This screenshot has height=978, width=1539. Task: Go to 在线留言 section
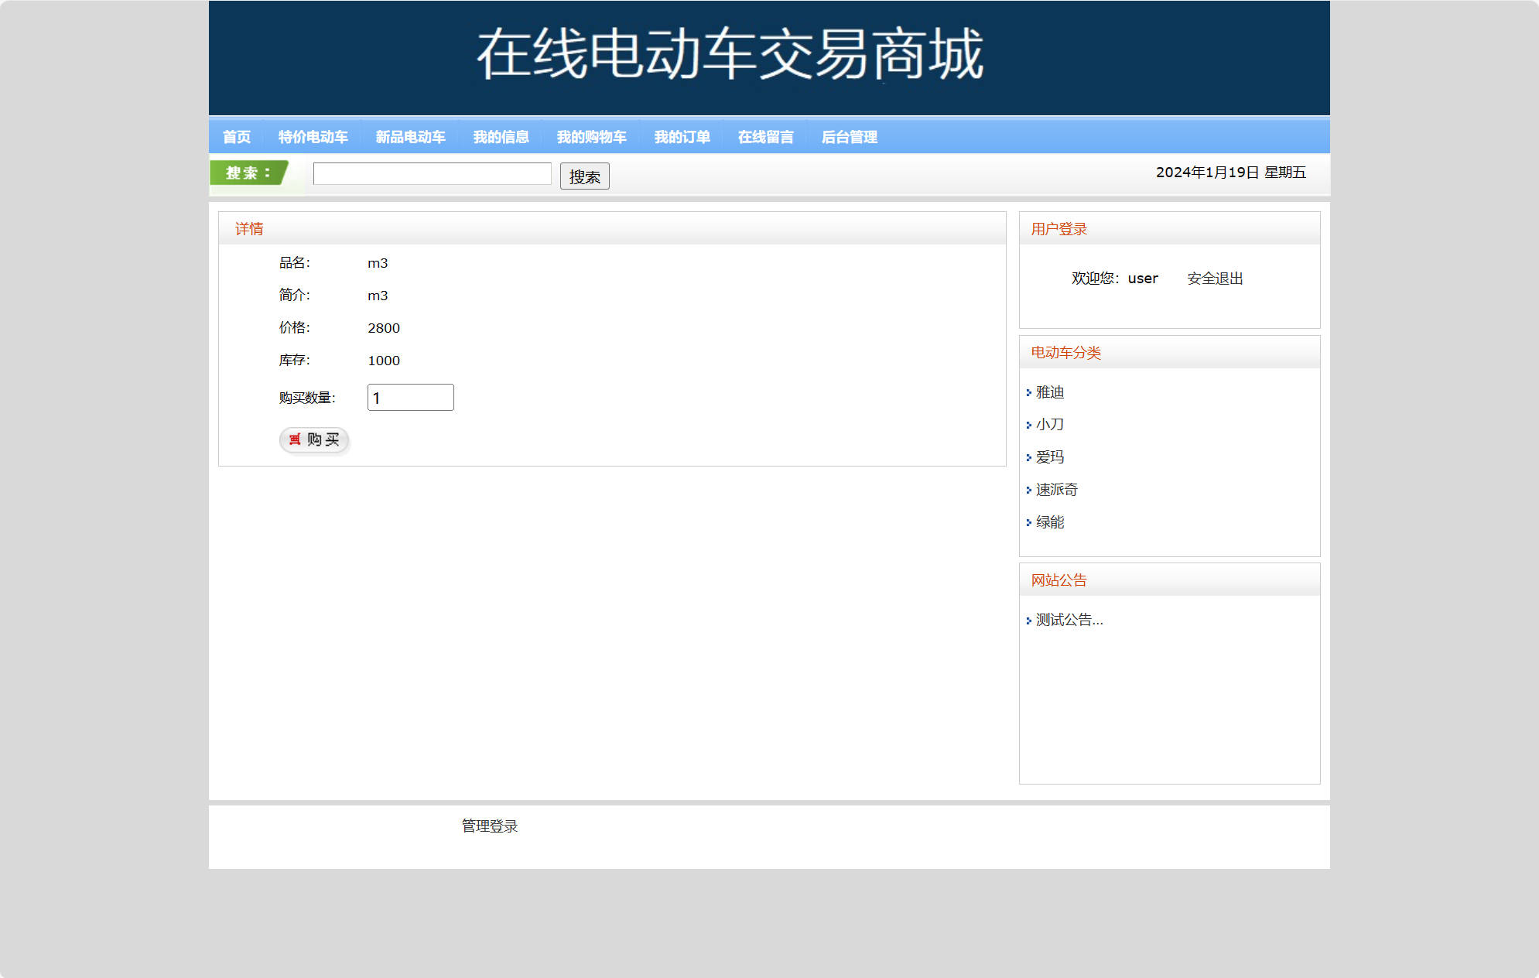point(767,137)
